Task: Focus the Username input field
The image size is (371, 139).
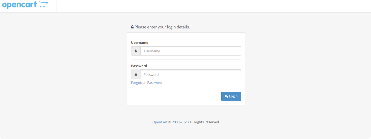Action: pyautogui.click(x=191, y=51)
